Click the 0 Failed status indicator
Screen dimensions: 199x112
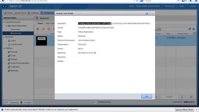(26, 102)
